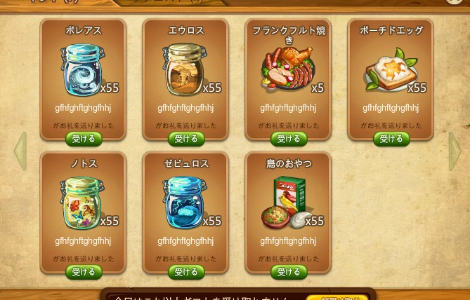Click the ノトス butterfly jar icon
This screenshot has height=300, width=470.
(x=82, y=203)
